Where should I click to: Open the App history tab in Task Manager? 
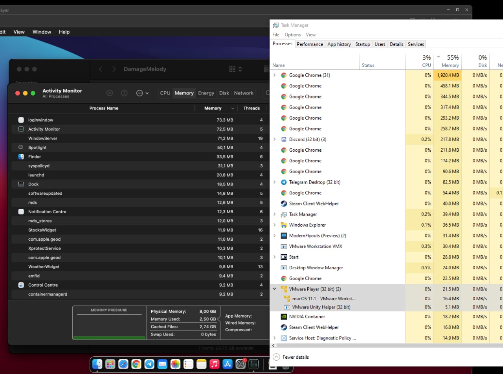(x=339, y=44)
